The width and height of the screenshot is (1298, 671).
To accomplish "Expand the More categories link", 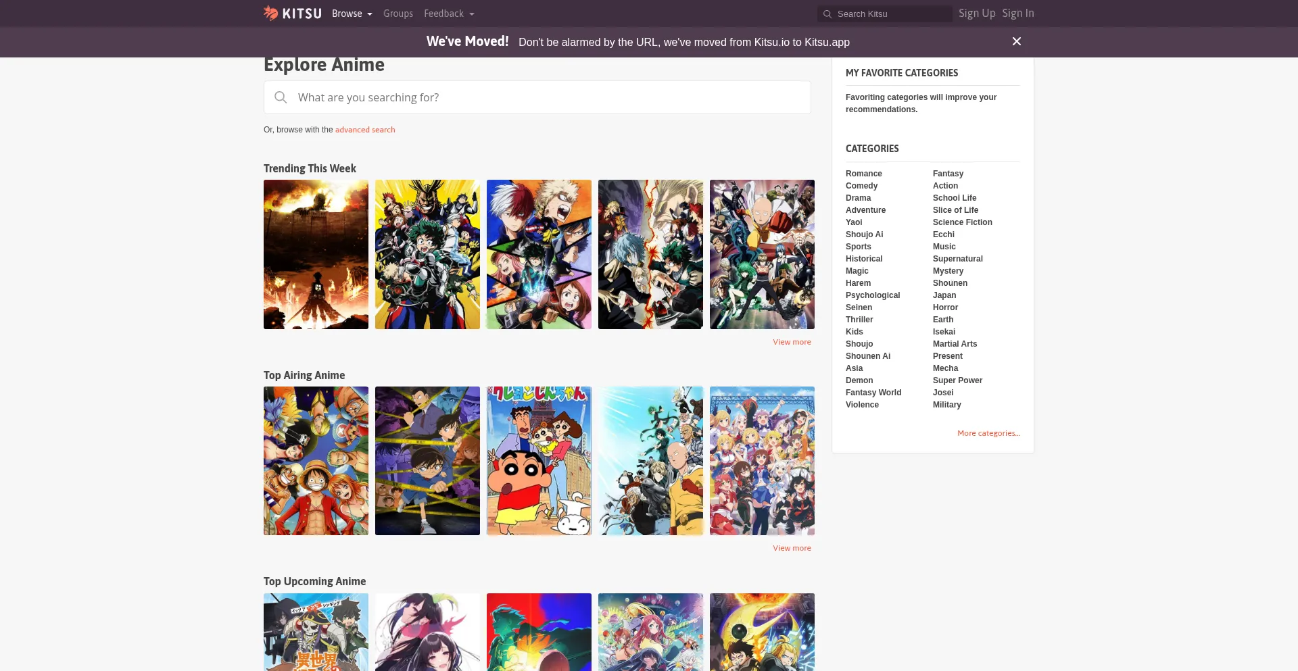I will tap(988, 433).
